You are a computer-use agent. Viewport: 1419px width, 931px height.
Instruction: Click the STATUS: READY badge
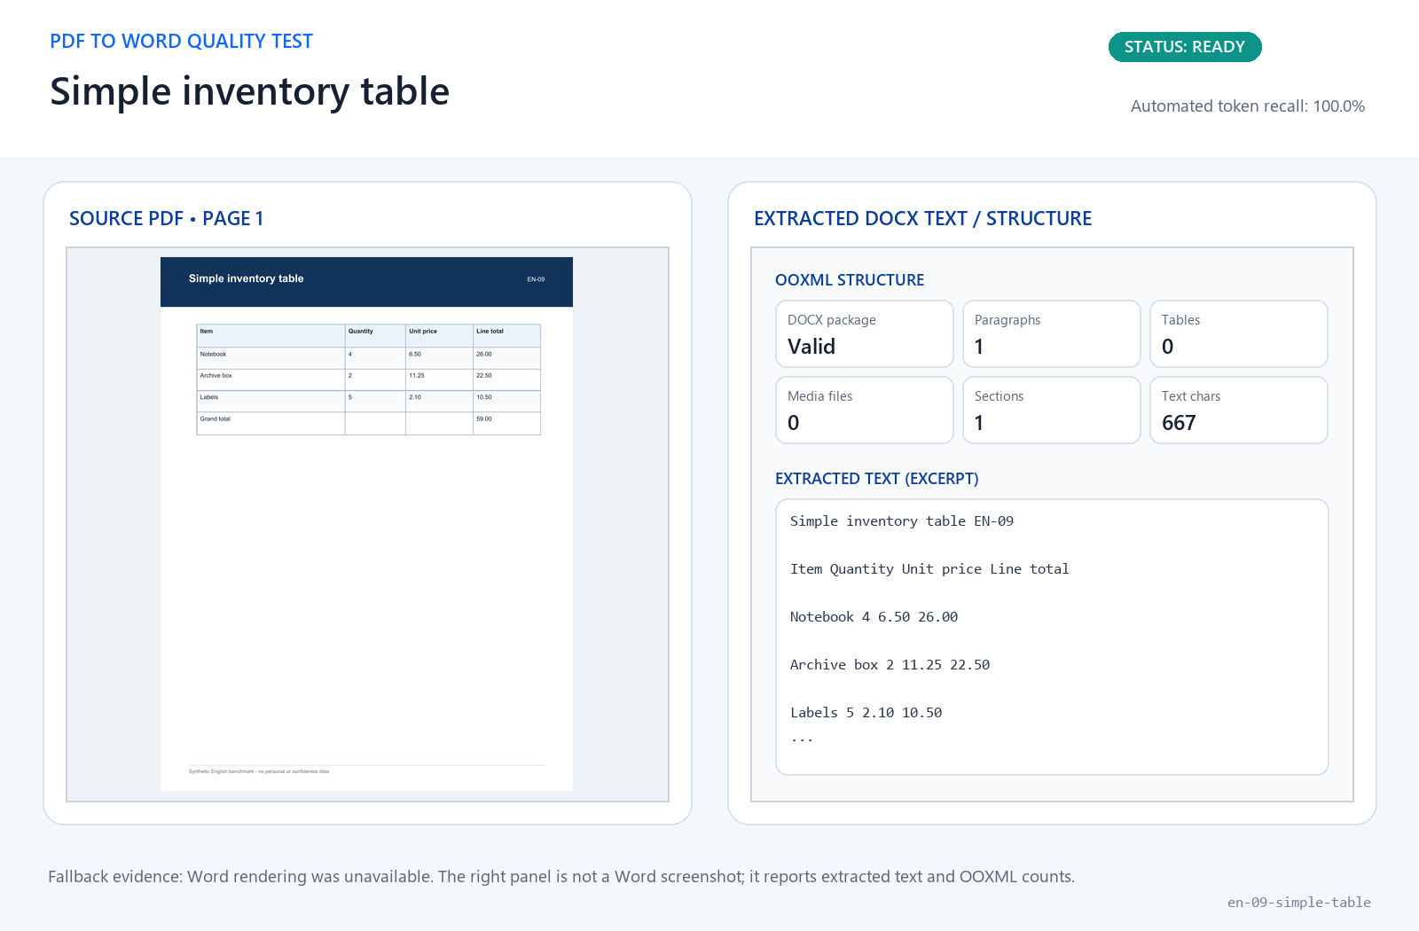(x=1185, y=47)
